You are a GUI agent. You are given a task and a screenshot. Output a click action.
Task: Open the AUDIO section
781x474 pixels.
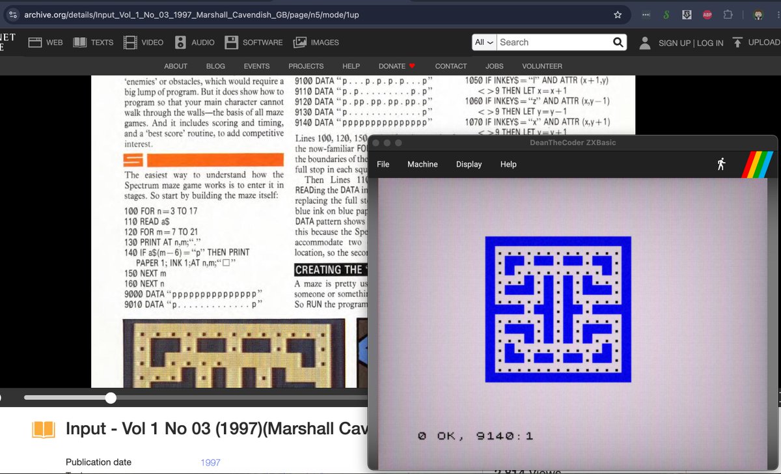pyautogui.click(x=195, y=42)
